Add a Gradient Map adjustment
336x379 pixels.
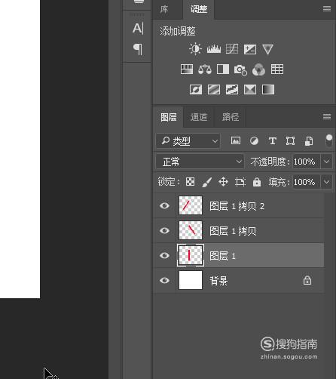[268, 89]
